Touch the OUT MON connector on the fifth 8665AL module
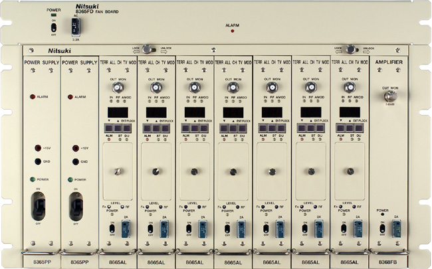The image size is (432, 269). pos(272,88)
